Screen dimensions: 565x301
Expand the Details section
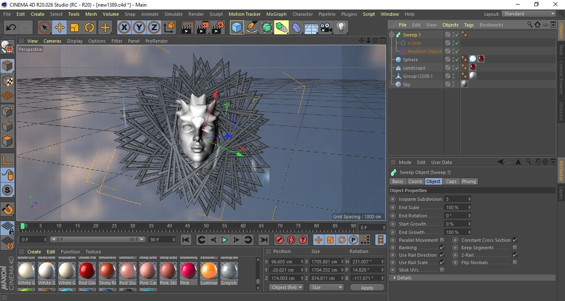click(x=395, y=278)
